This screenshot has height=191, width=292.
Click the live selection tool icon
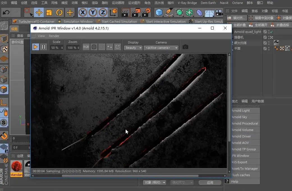[29, 12]
